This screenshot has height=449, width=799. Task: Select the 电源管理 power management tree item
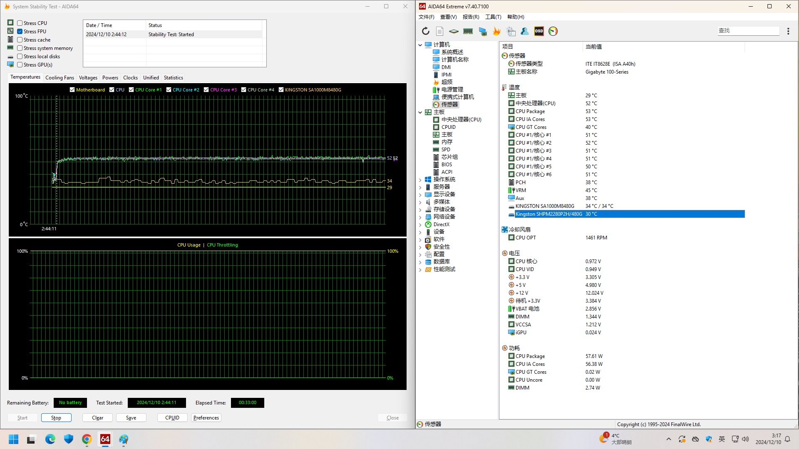coord(452,89)
